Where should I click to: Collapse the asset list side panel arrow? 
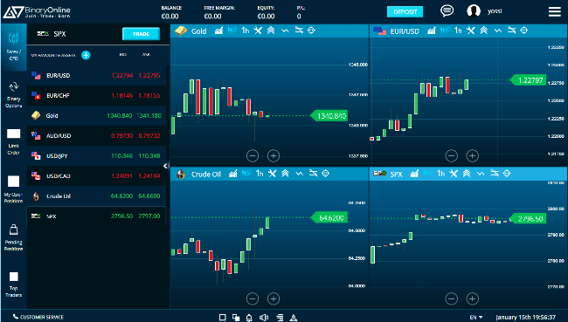[x=165, y=166]
